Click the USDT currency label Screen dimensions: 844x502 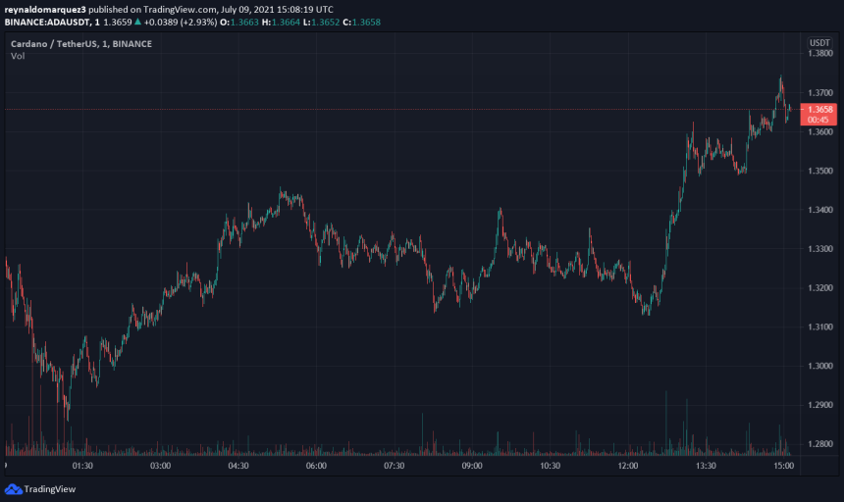pyautogui.click(x=819, y=43)
